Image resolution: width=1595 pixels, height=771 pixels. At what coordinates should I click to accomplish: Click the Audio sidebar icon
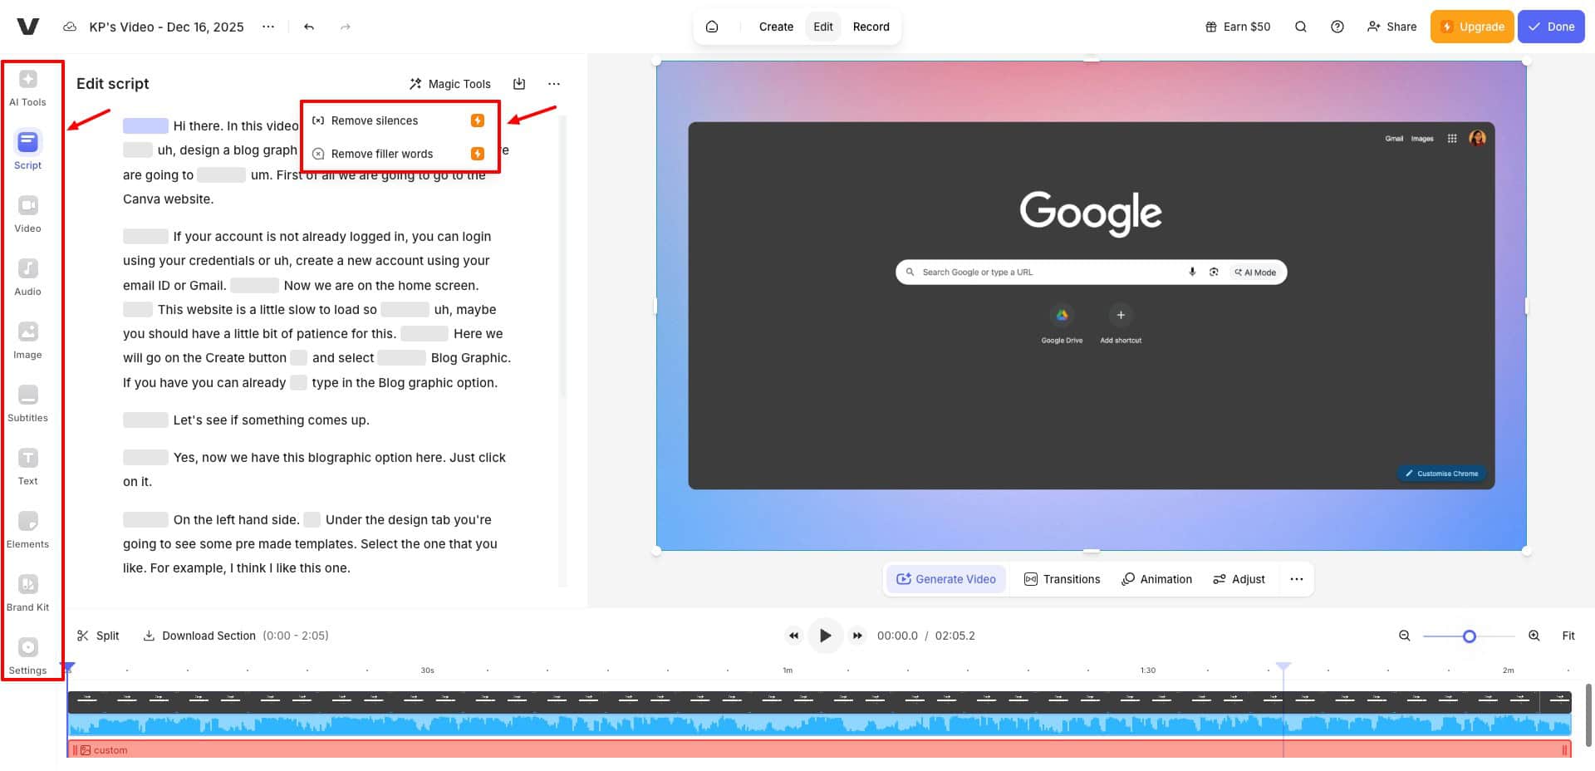coord(27,277)
